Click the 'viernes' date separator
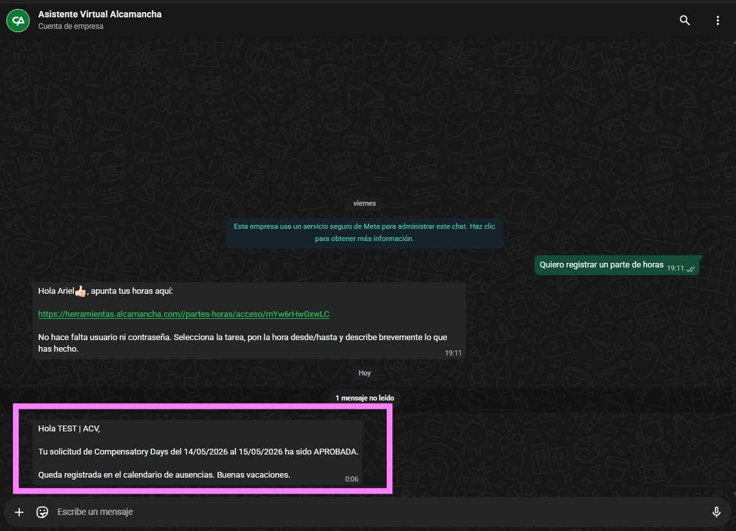Viewport: 736px width, 531px height. [x=364, y=203]
